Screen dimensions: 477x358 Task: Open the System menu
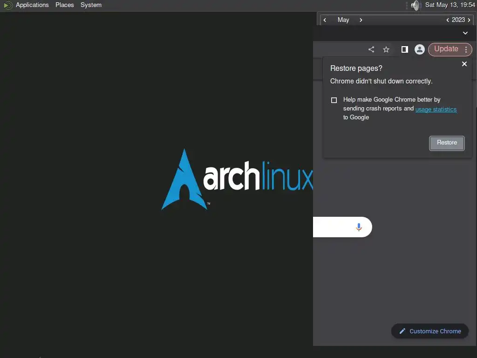pyautogui.click(x=91, y=5)
